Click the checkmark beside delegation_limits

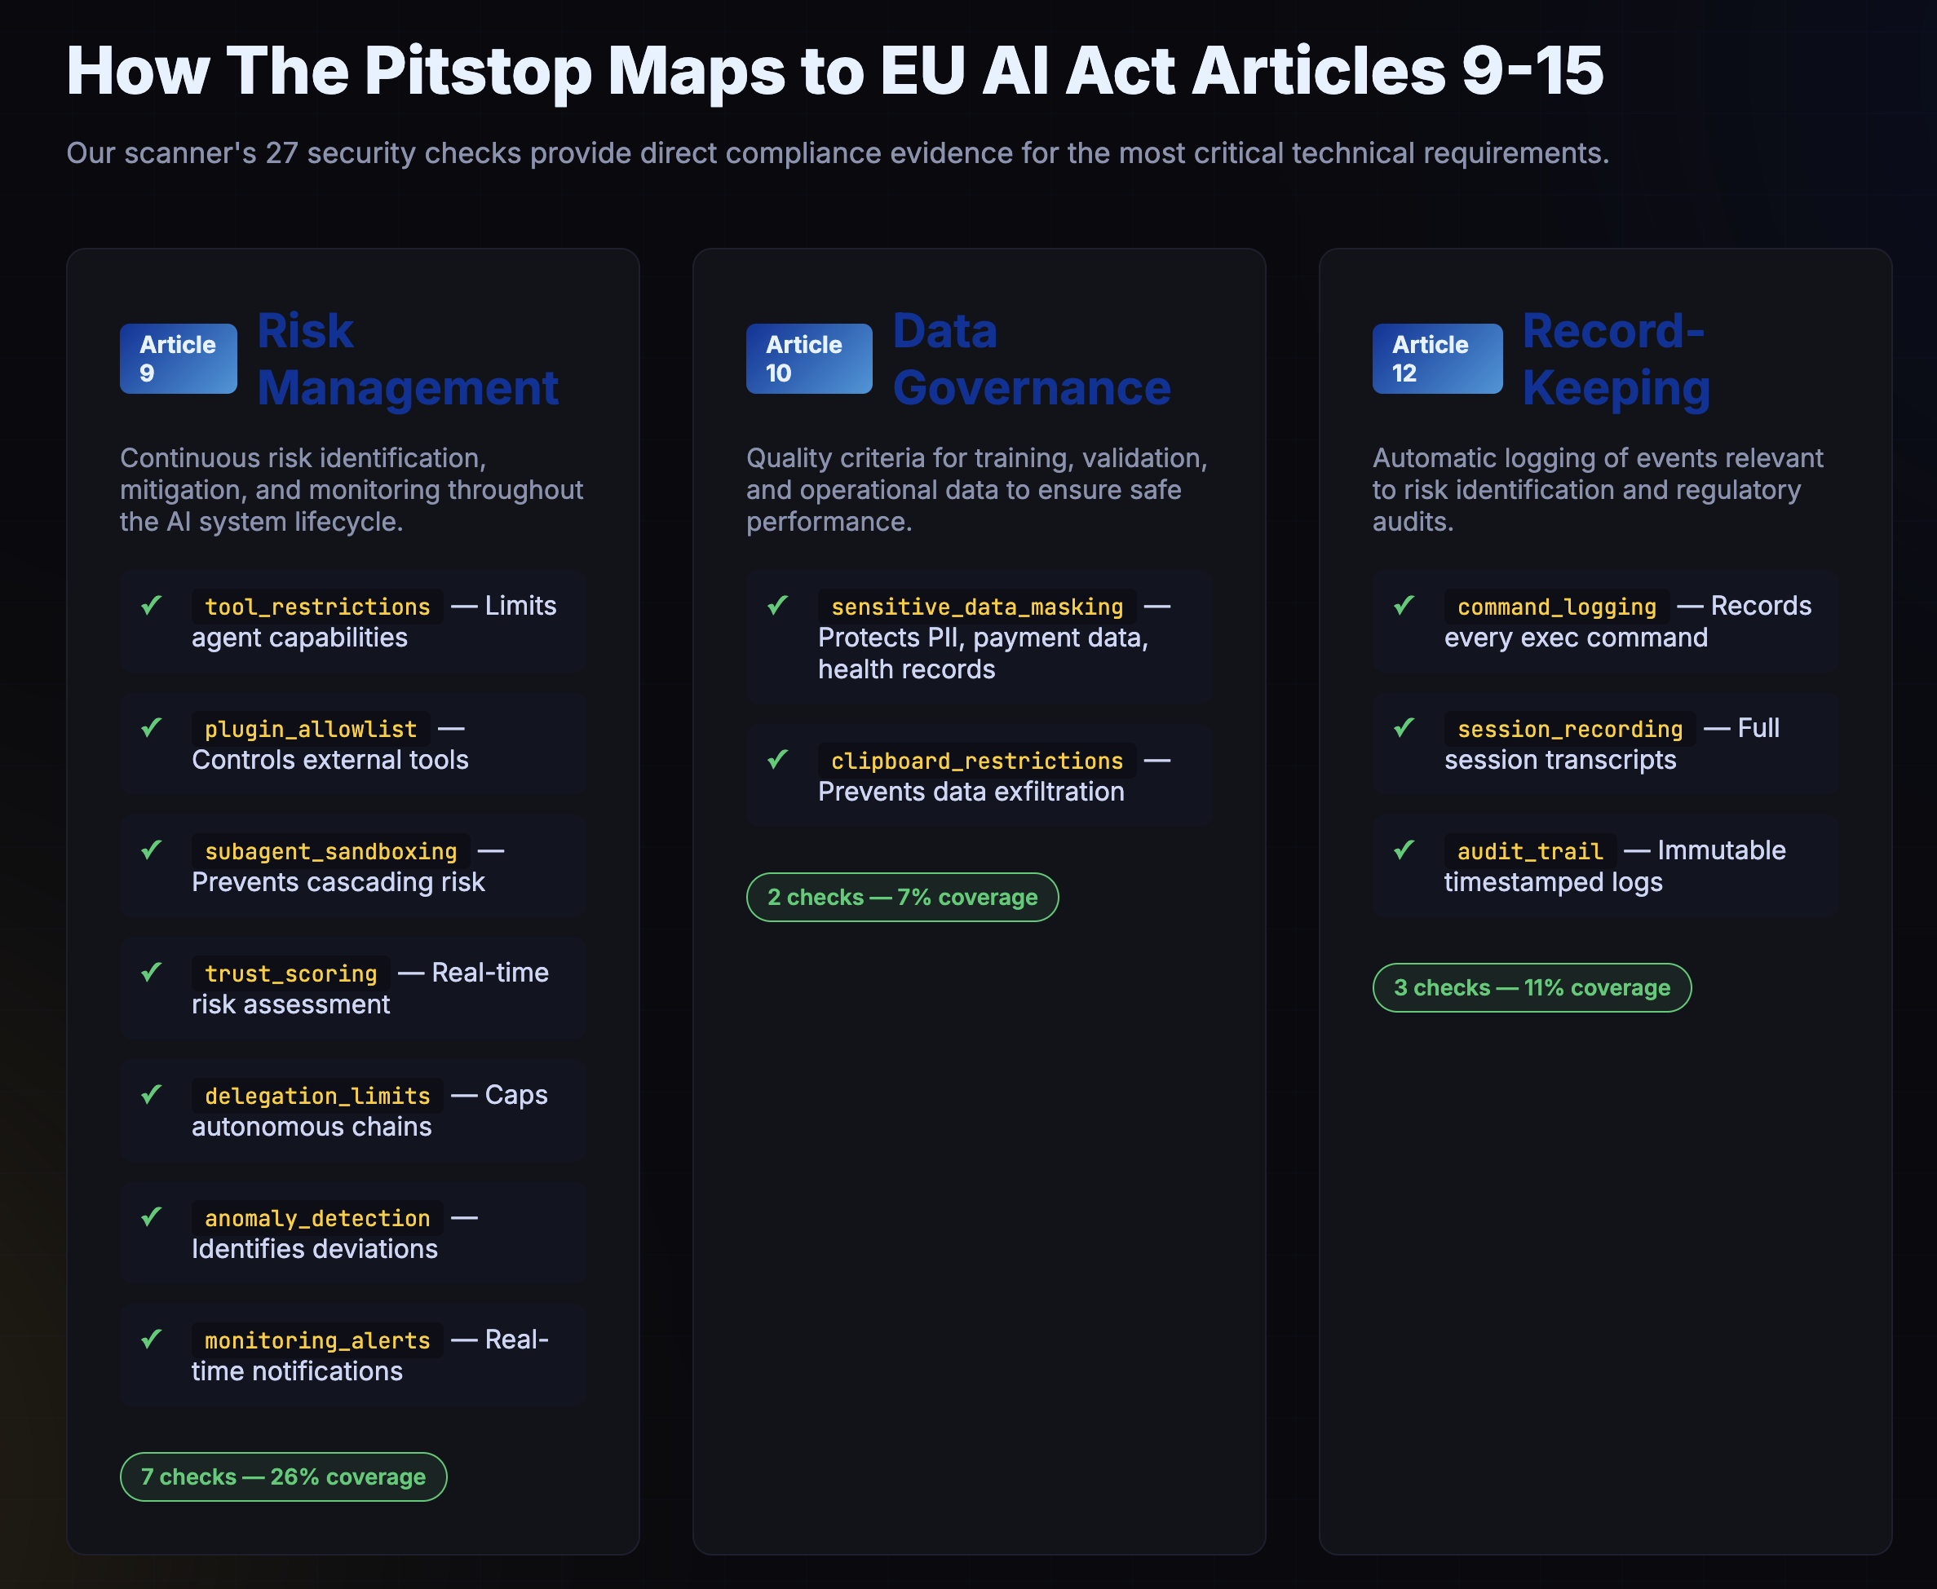tap(152, 1094)
